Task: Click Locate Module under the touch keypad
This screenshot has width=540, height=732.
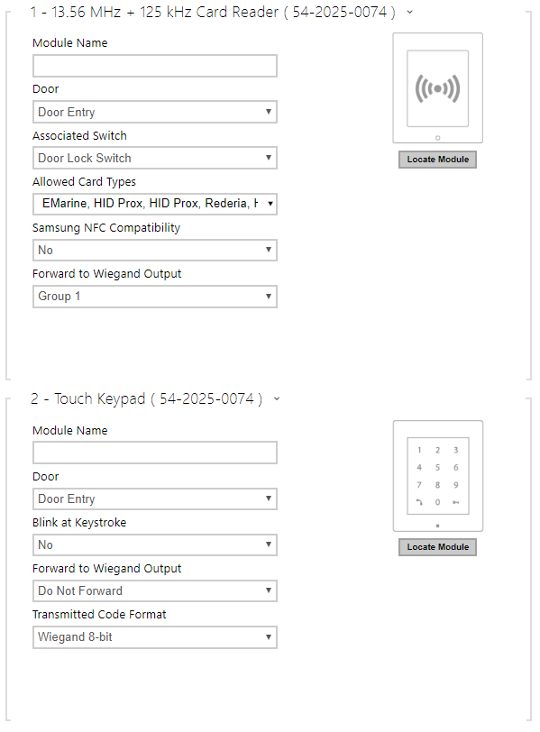Action: 437,547
